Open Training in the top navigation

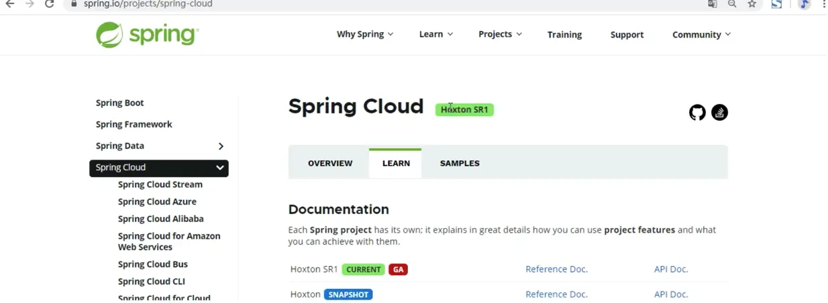(564, 35)
